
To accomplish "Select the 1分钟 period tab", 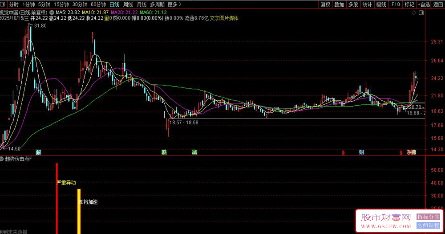I will pyautogui.click(x=28, y=4).
